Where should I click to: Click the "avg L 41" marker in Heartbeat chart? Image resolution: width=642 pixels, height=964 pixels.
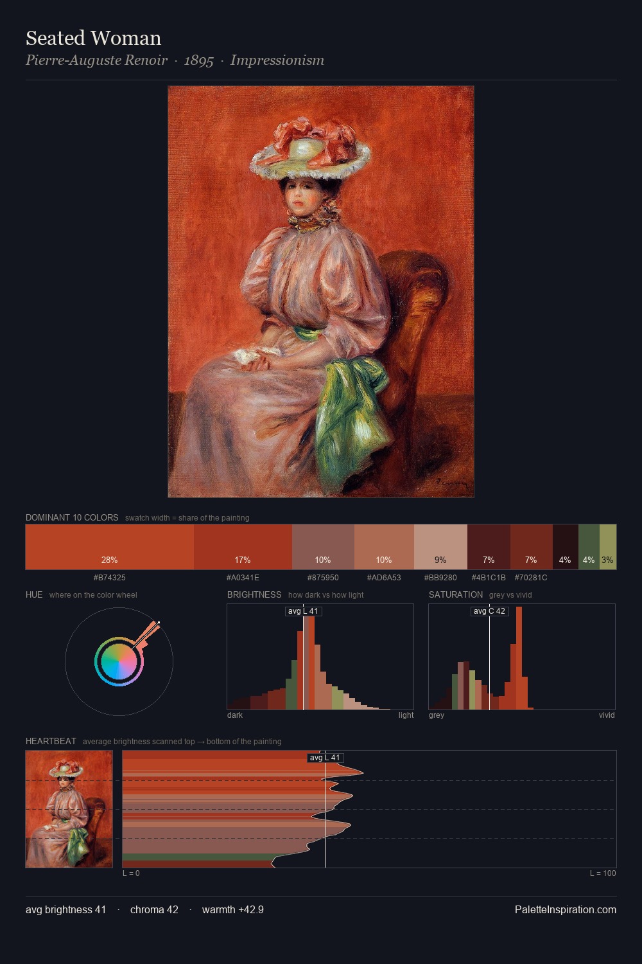(x=325, y=758)
